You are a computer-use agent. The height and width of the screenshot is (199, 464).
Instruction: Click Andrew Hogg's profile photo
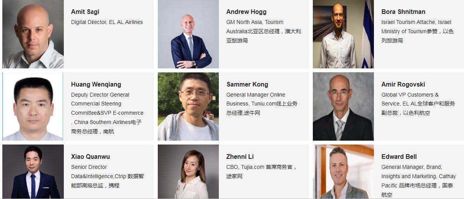click(x=188, y=34)
